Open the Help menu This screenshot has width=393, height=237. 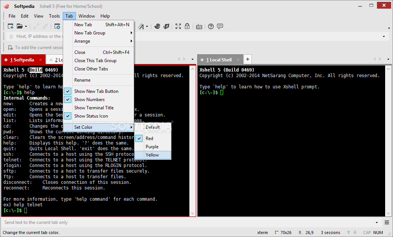[x=105, y=16]
